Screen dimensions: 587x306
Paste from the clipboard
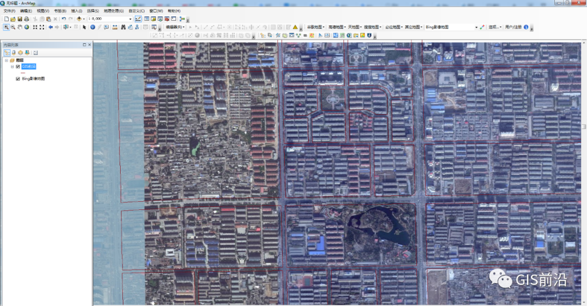click(49, 18)
